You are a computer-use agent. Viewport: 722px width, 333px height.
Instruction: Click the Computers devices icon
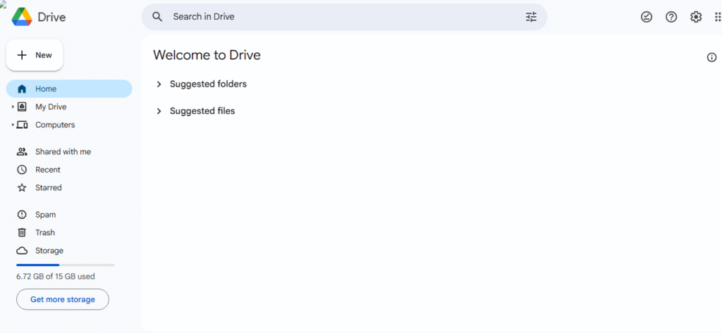[22, 125]
